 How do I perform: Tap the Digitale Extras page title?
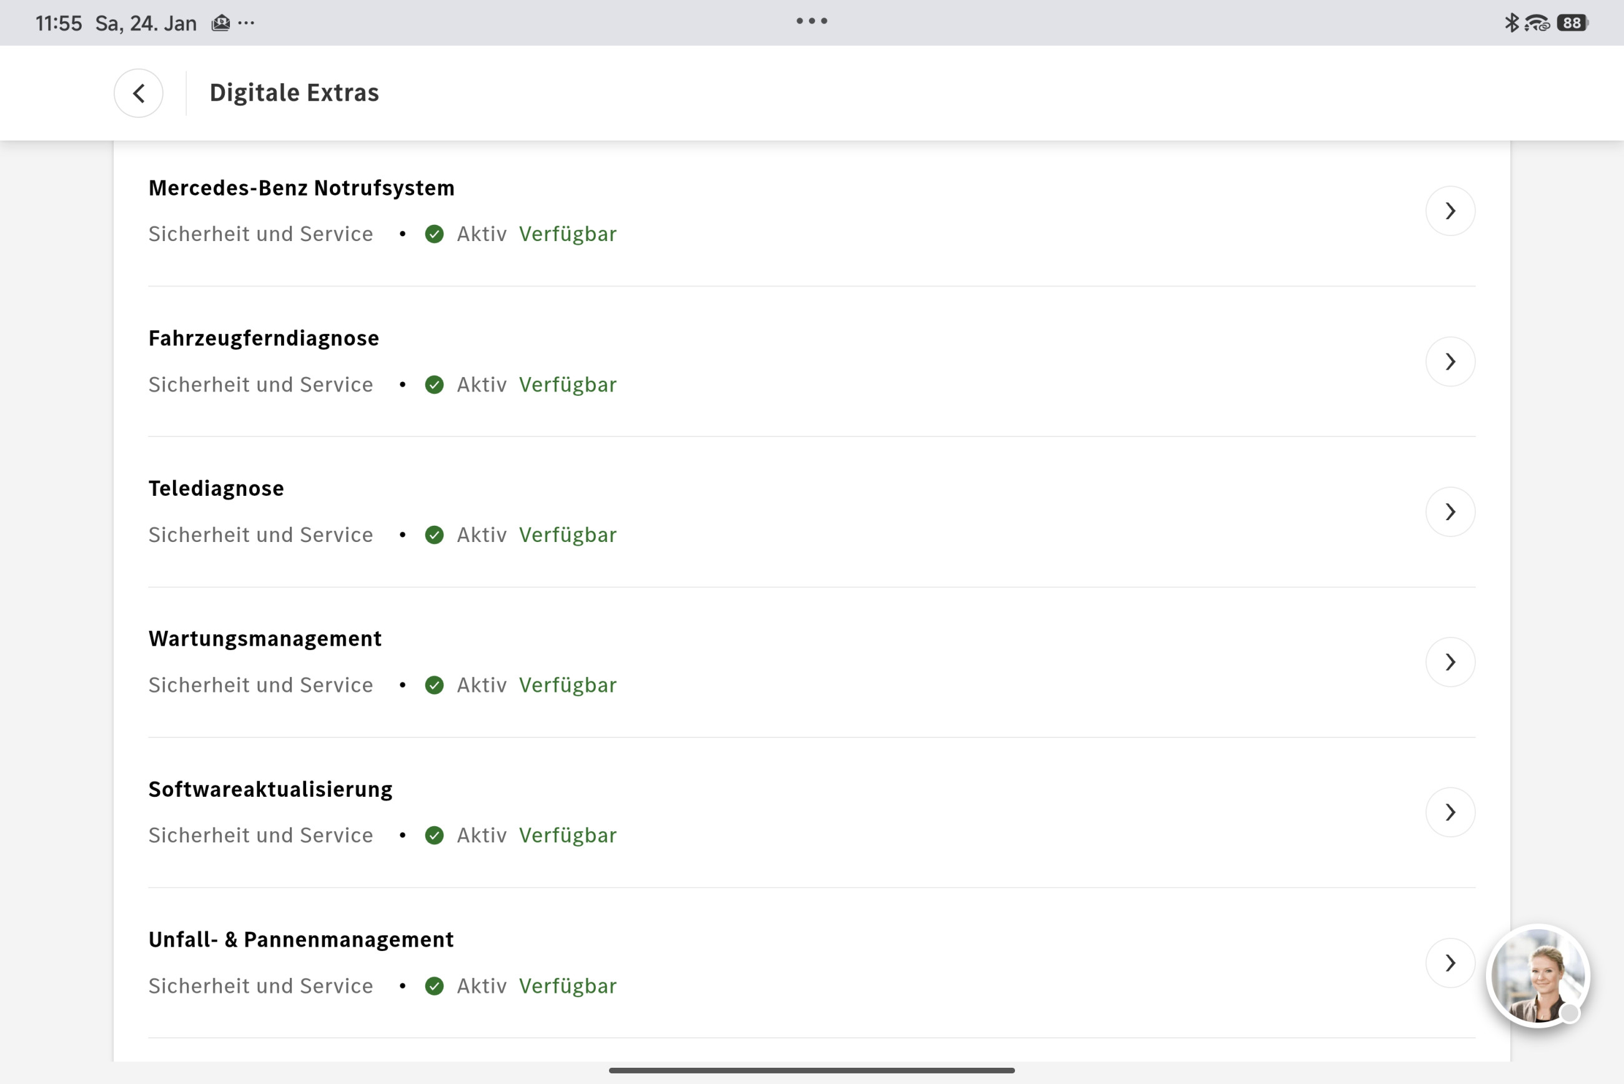pyautogui.click(x=294, y=92)
